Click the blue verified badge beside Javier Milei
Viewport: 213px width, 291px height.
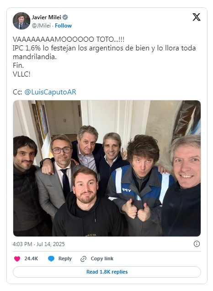tap(65, 17)
